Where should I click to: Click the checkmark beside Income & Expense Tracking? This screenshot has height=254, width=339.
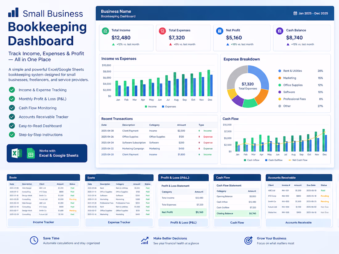pyautogui.click(x=12, y=90)
